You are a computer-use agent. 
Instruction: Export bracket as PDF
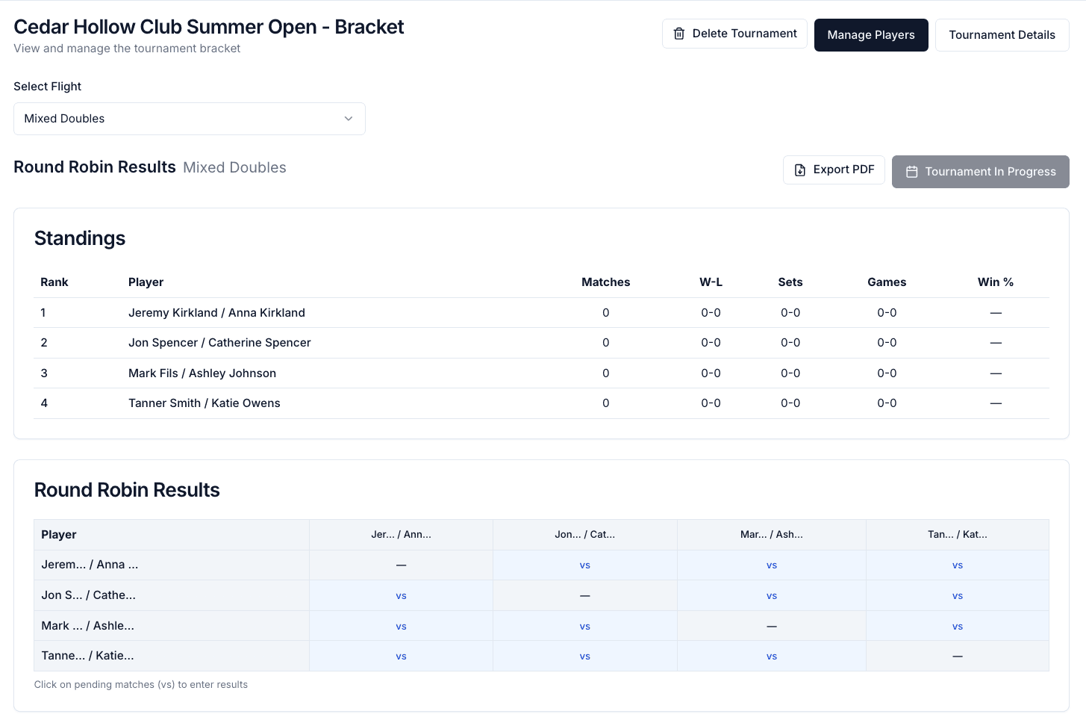(834, 170)
